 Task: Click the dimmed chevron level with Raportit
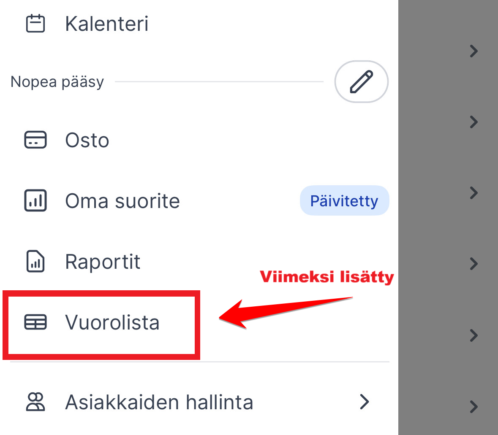[474, 264]
